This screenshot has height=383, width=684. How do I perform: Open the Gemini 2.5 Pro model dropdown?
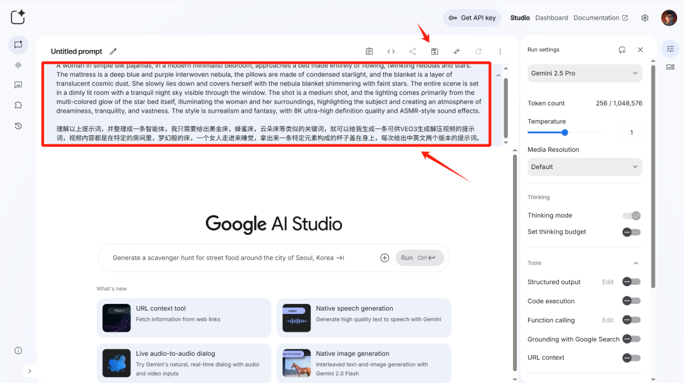(585, 73)
